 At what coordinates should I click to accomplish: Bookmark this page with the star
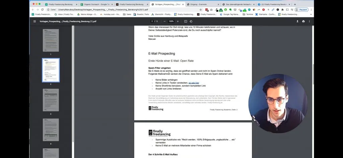[201, 10]
